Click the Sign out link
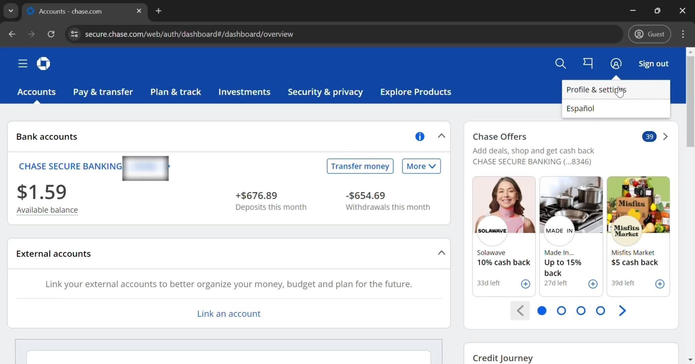Screen dimensions: 695x364 653,63
